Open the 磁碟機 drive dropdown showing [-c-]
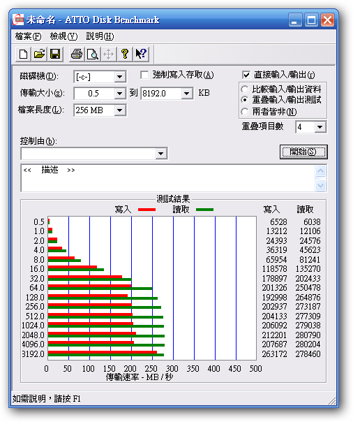Screen dimensions: 353x422 coord(119,77)
